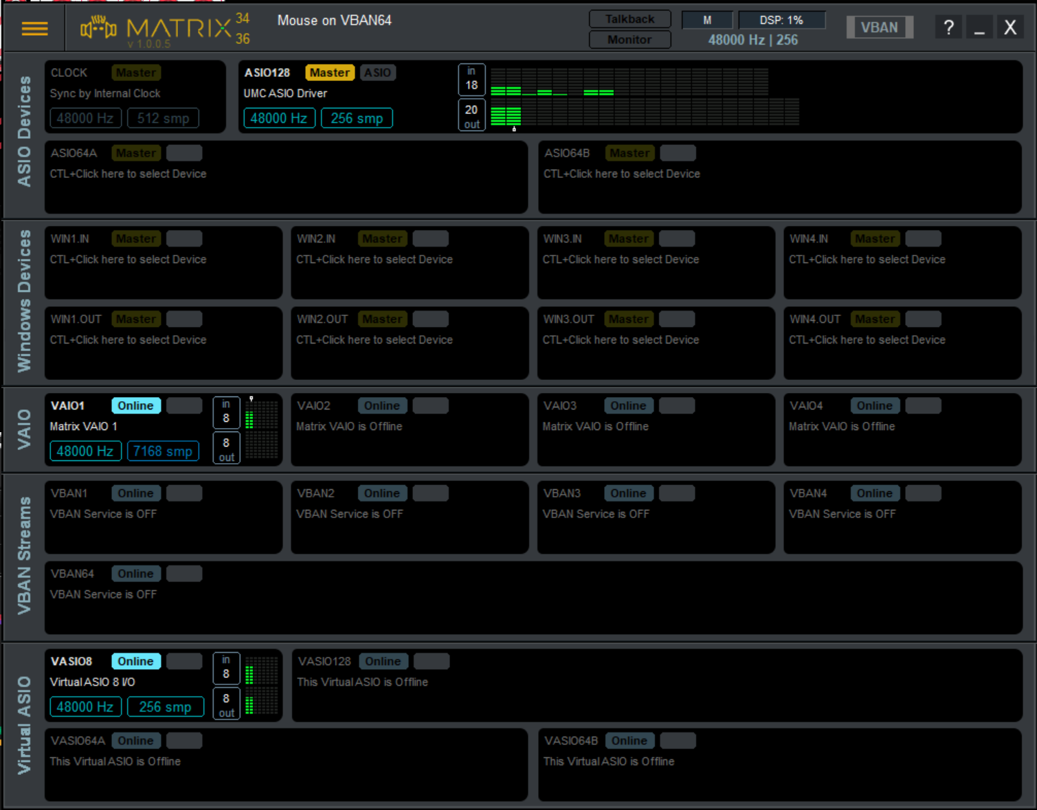1037x810 pixels.
Task: Toggle VAIO1 Online status
Action: 136,406
